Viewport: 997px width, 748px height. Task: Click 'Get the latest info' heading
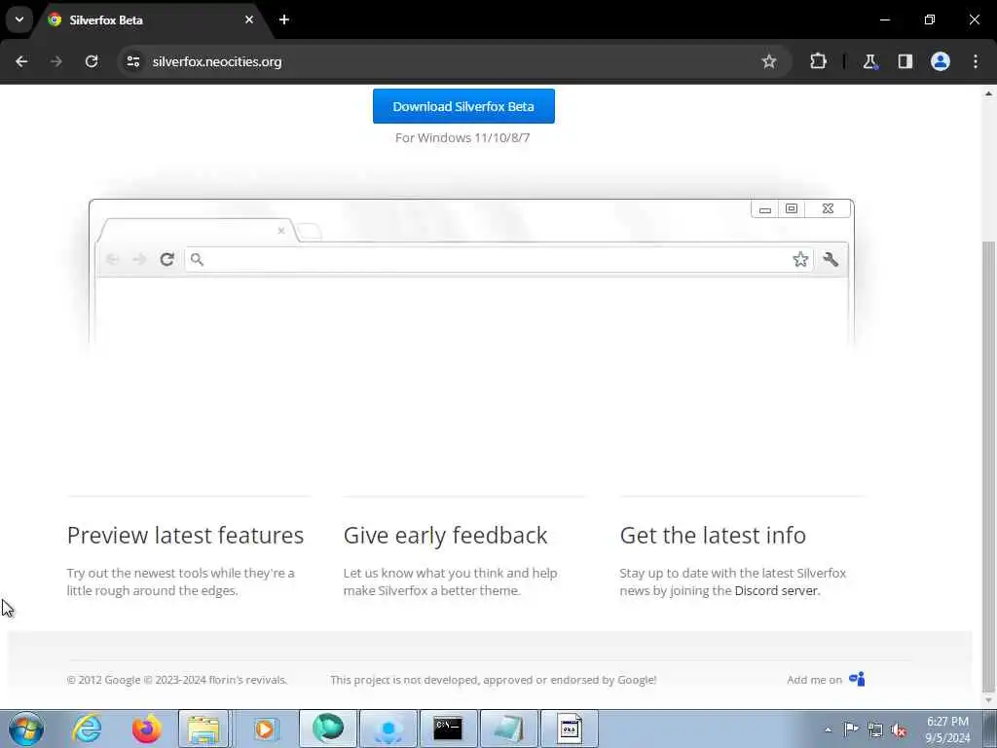(x=713, y=536)
